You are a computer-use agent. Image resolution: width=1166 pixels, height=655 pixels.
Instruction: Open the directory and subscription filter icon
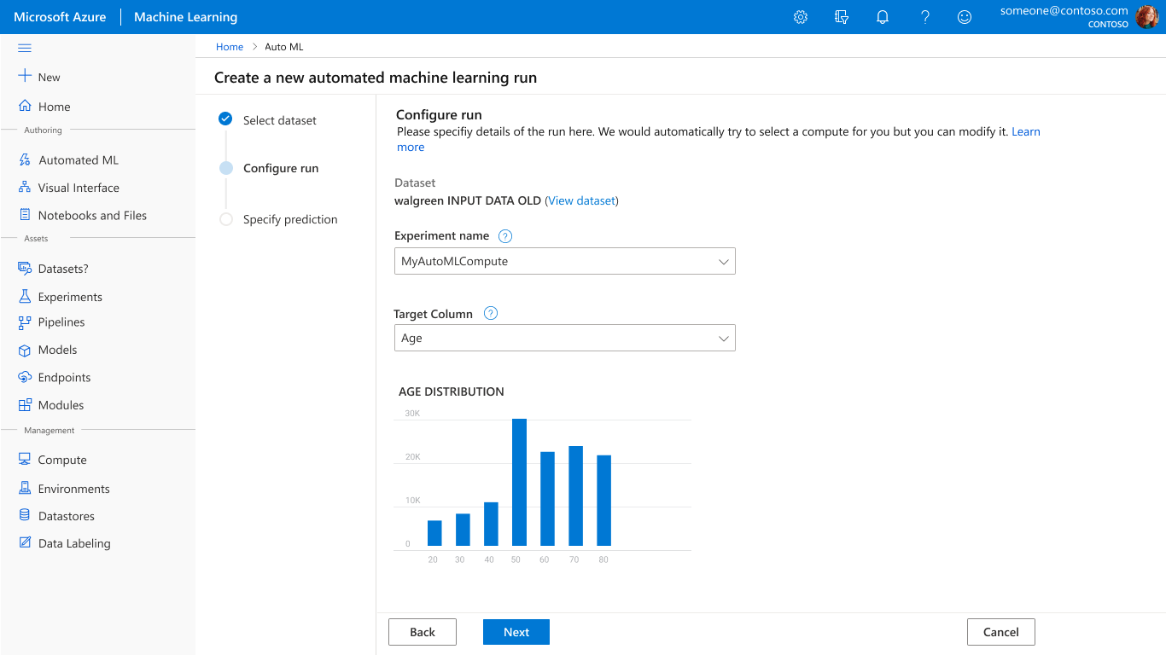pos(842,17)
